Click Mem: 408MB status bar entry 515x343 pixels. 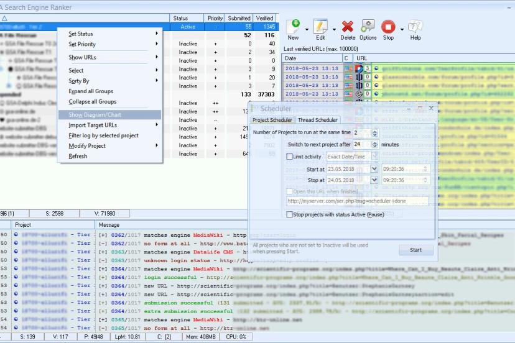click(201, 337)
